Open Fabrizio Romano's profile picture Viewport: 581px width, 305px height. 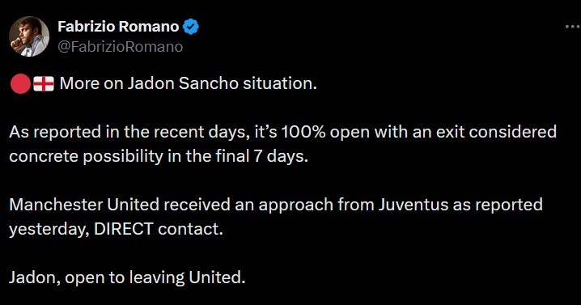click(x=29, y=36)
